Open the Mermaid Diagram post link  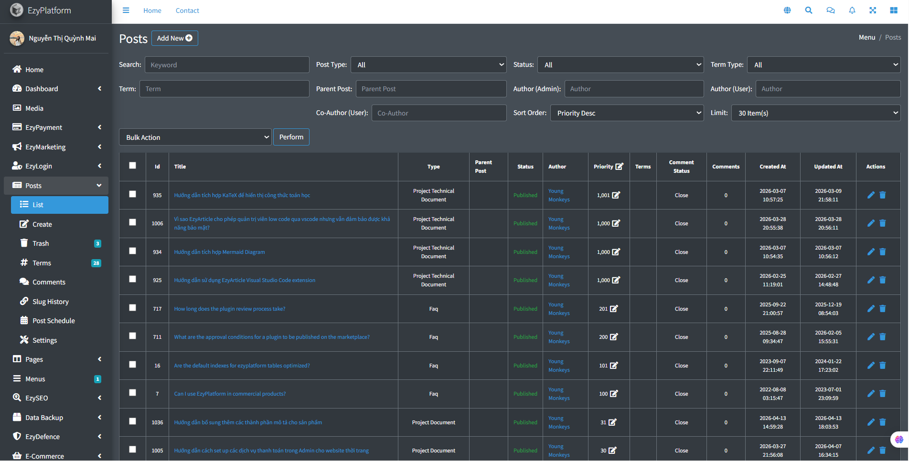coord(219,252)
